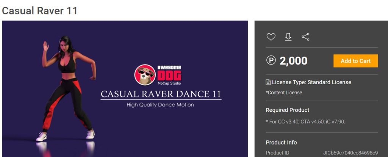Select the product ID JICb59c7040ee84698c9
This screenshot has height=157, width=388.
[x=350, y=153]
